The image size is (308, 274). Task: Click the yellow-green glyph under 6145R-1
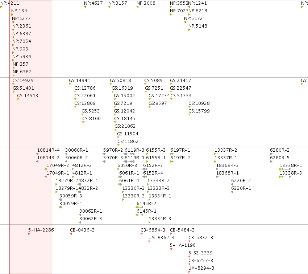(x=139, y=215)
